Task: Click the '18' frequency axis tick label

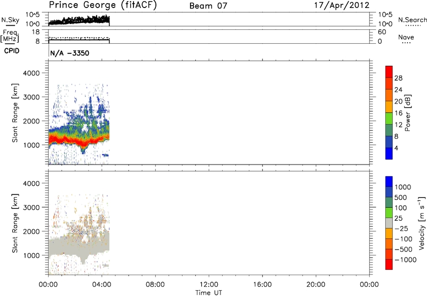Action: point(36,32)
